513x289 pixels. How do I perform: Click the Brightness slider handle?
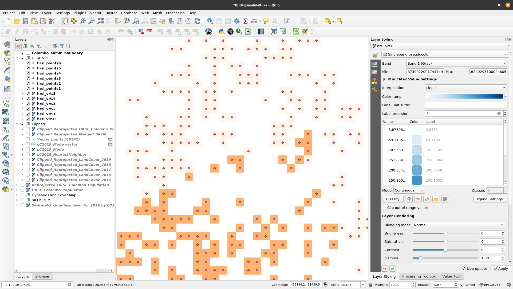pos(445,233)
